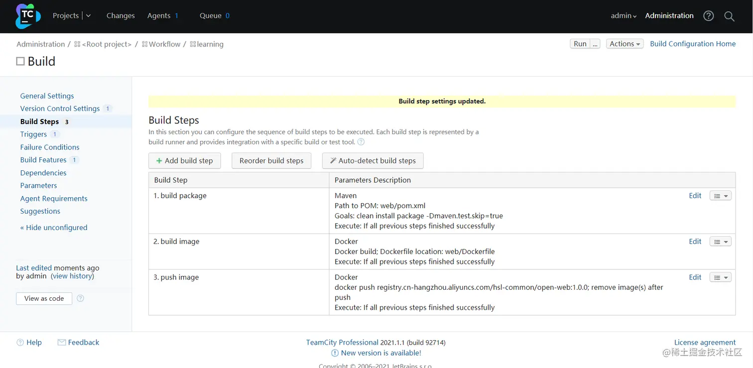This screenshot has height=368, width=753.
Task: Click the TeamCity logo icon
Action: (27, 16)
